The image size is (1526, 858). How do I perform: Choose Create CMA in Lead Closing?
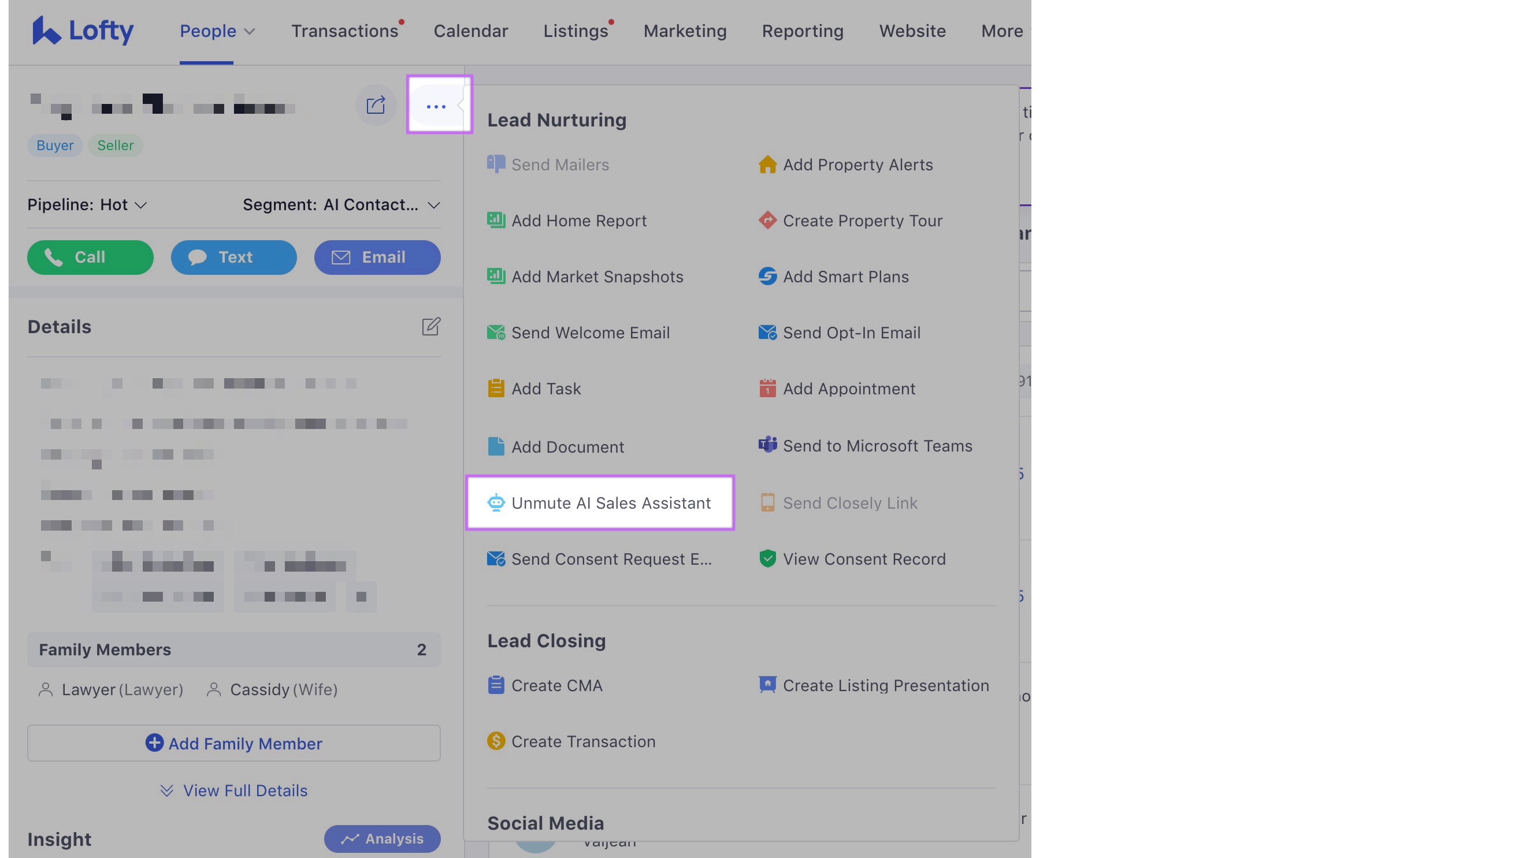pos(556,686)
